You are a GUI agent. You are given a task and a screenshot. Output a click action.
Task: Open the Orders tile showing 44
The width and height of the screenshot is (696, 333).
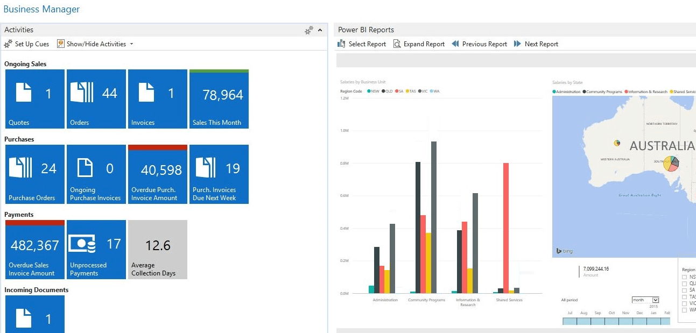96,99
